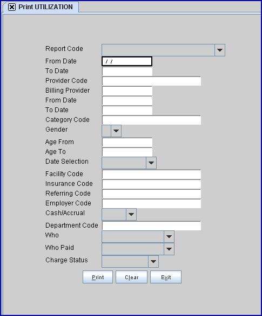Focus the Insurance Code text field
The width and height of the screenshot is (262, 316).
point(151,184)
